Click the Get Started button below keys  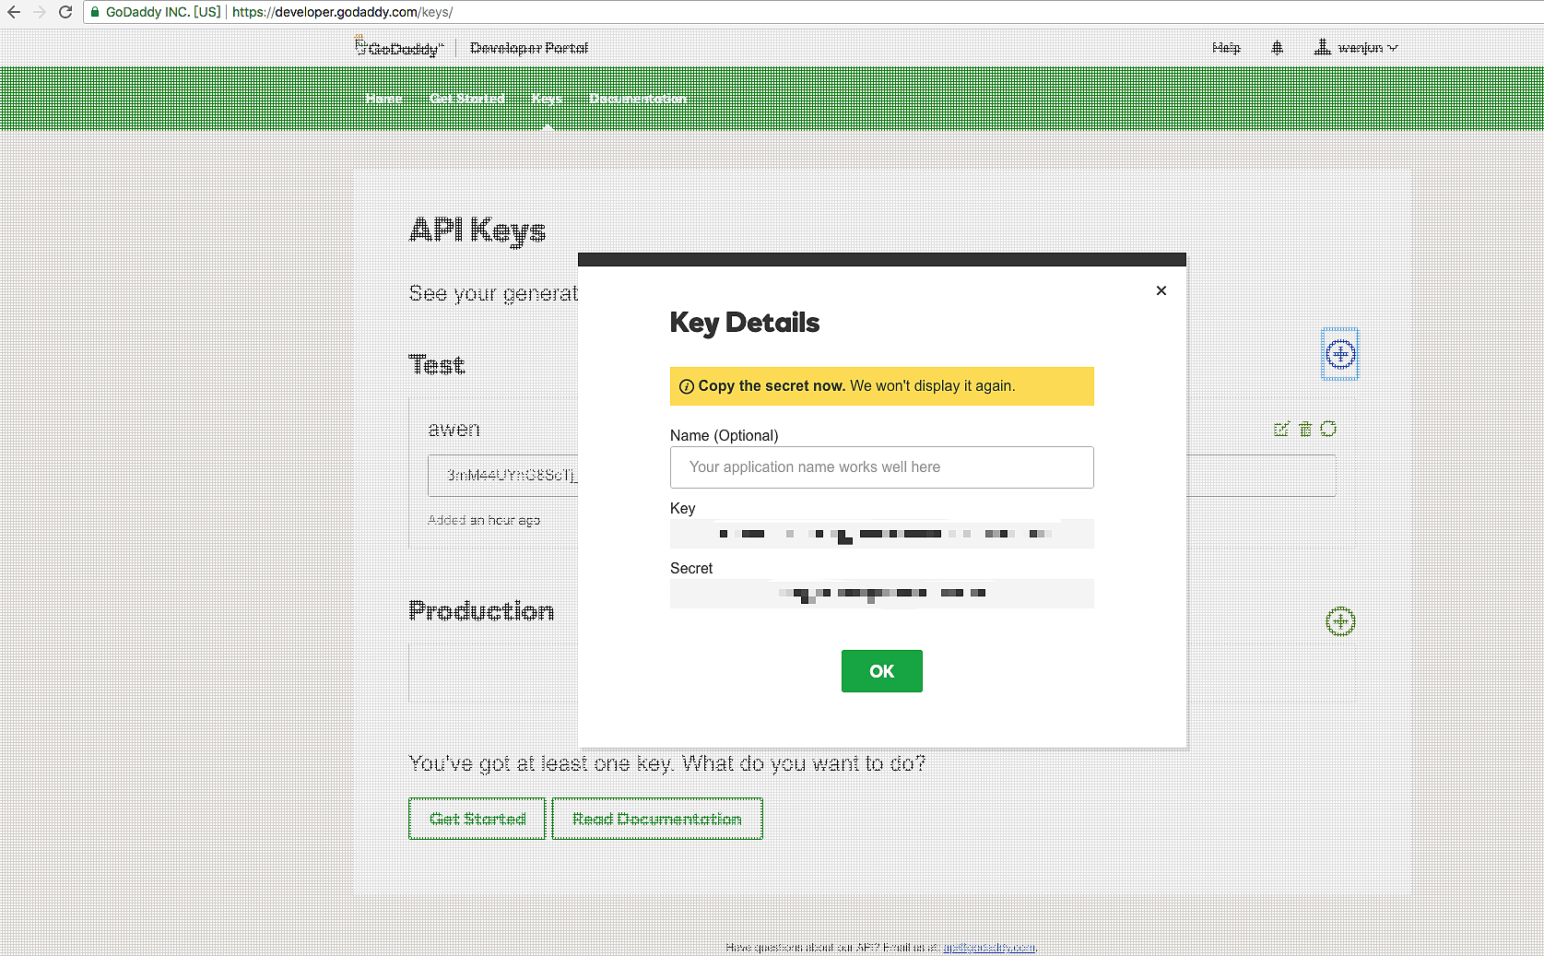[477, 819]
